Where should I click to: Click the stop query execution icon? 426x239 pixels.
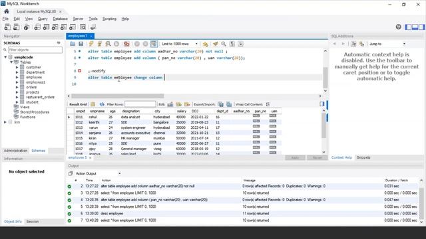point(116,44)
